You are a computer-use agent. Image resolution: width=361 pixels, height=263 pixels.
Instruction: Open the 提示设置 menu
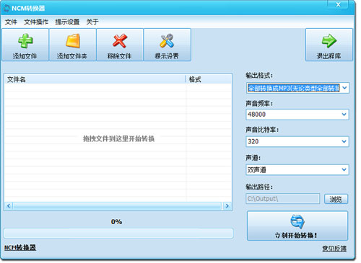point(67,22)
